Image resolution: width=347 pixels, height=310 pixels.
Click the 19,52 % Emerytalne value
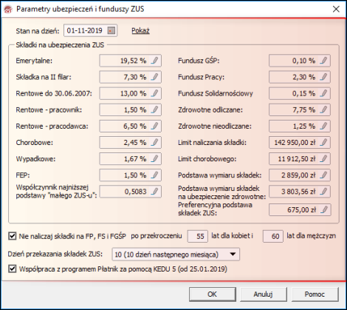pyautogui.click(x=133, y=61)
